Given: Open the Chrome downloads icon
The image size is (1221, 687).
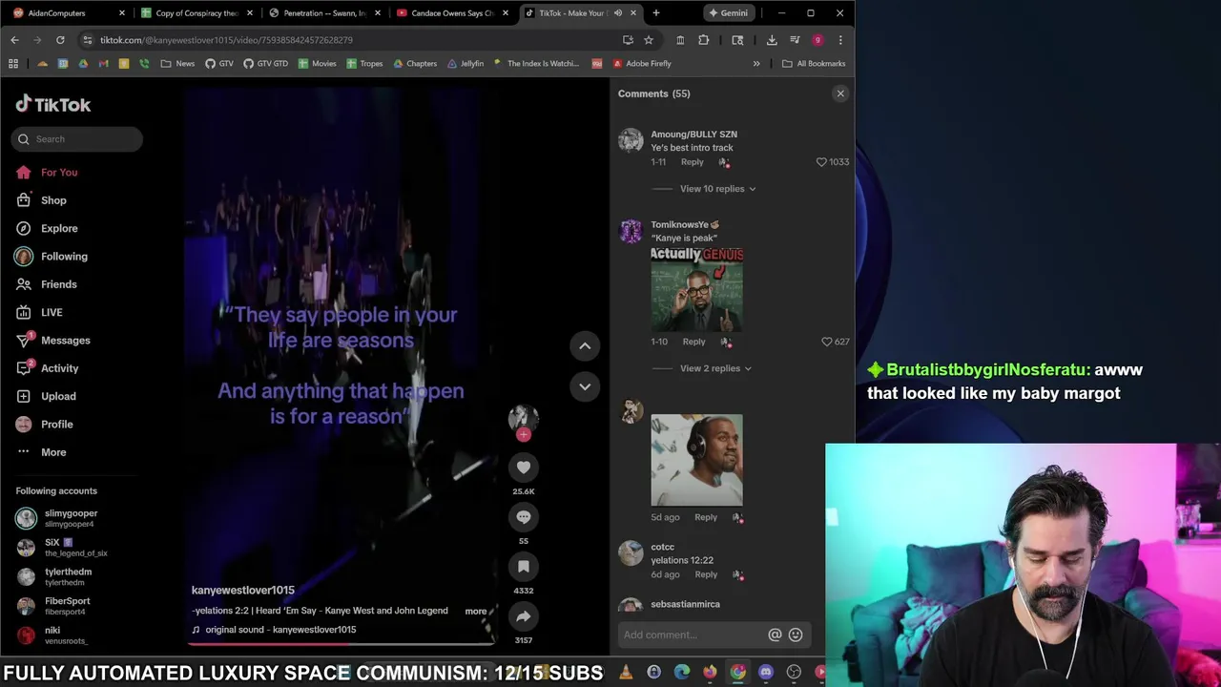Looking at the screenshot, I should (x=772, y=40).
